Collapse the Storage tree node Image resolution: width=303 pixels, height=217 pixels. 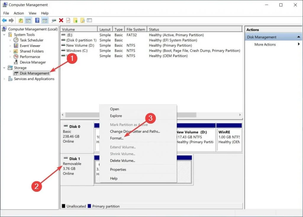coord(4,68)
